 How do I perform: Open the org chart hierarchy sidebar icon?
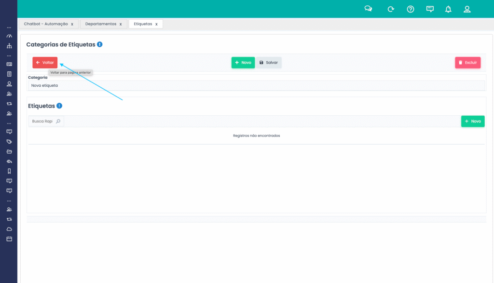coord(9,46)
